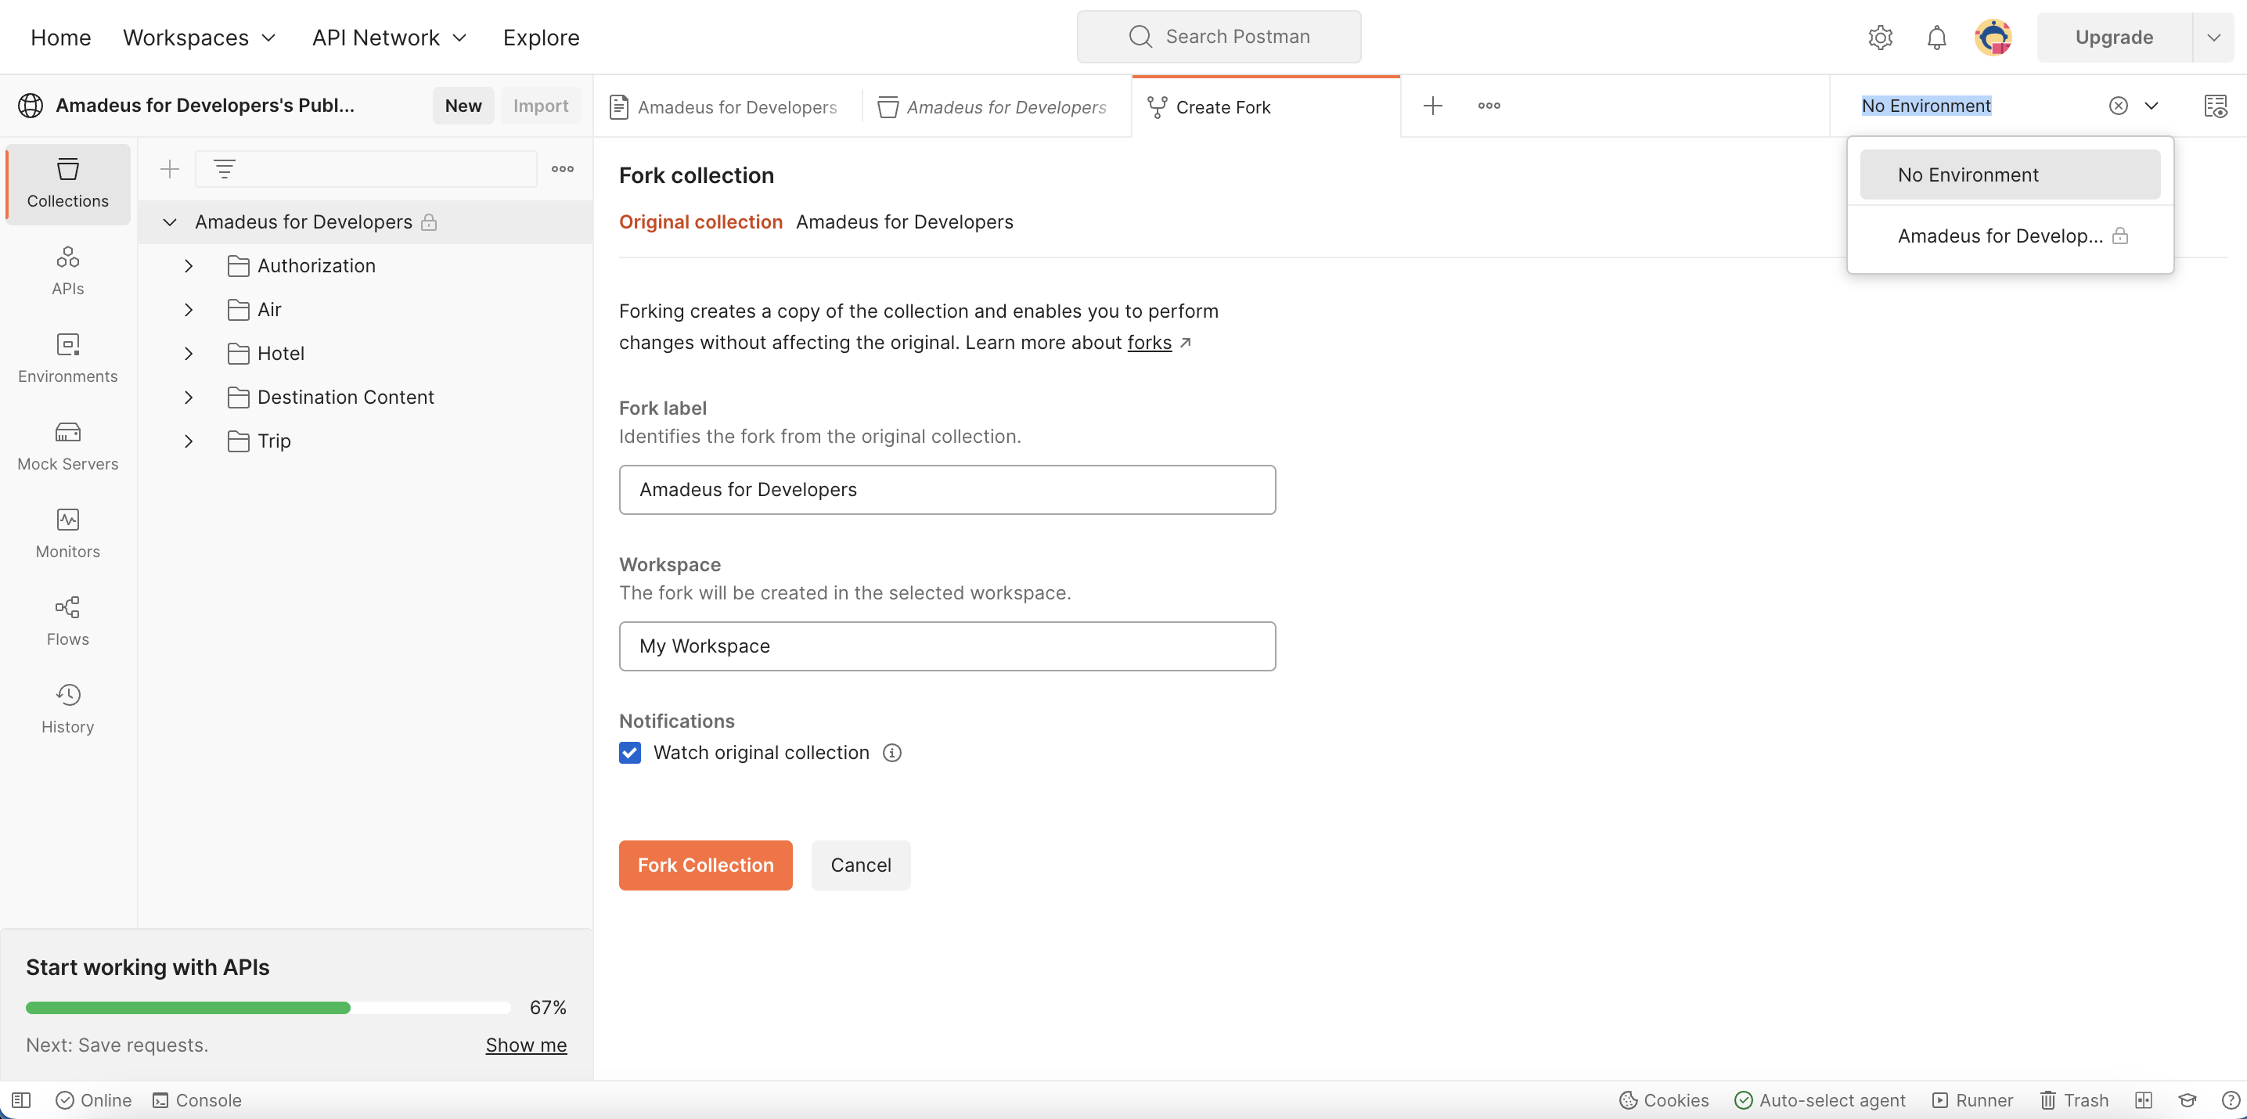Open a new tab with plus icon
The image size is (2247, 1119).
tap(1432, 106)
